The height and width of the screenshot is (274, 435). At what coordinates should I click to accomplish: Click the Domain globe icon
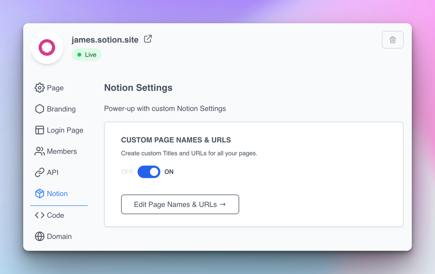[40, 236]
